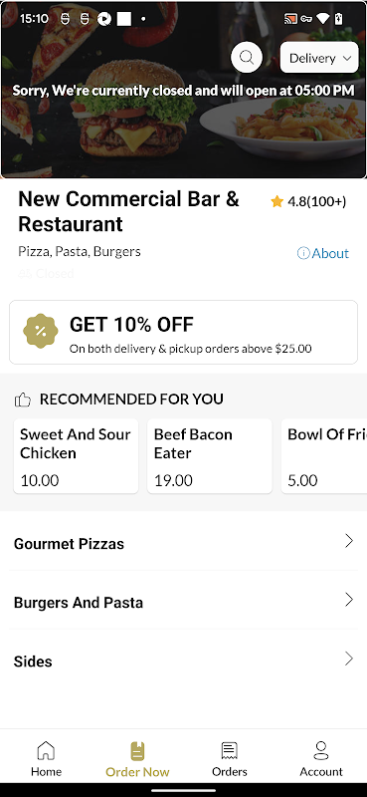Tap the thumbs-up Recommended icon
The width and height of the screenshot is (367, 797).
point(23,400)
